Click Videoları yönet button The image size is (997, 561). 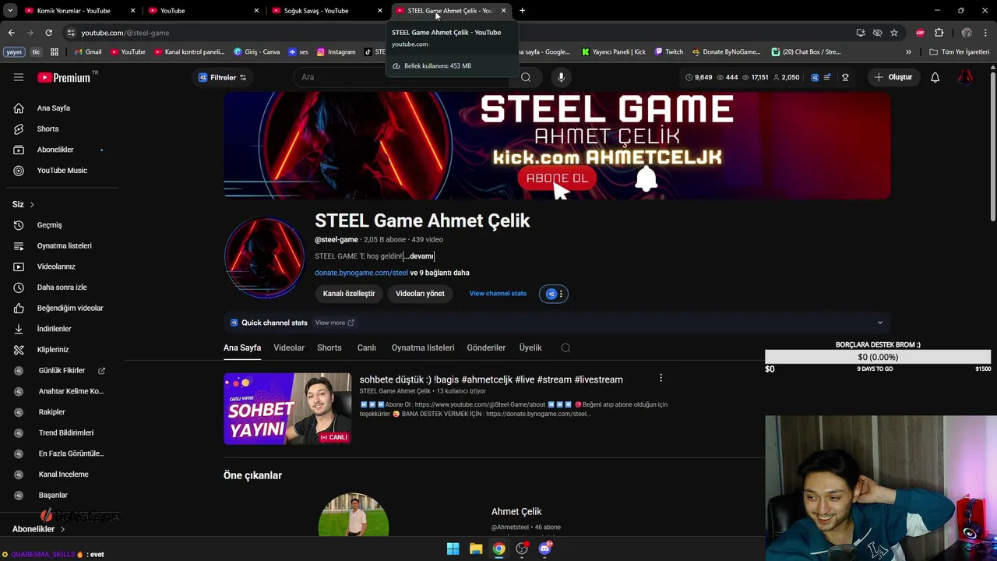[x=420, y=294]
